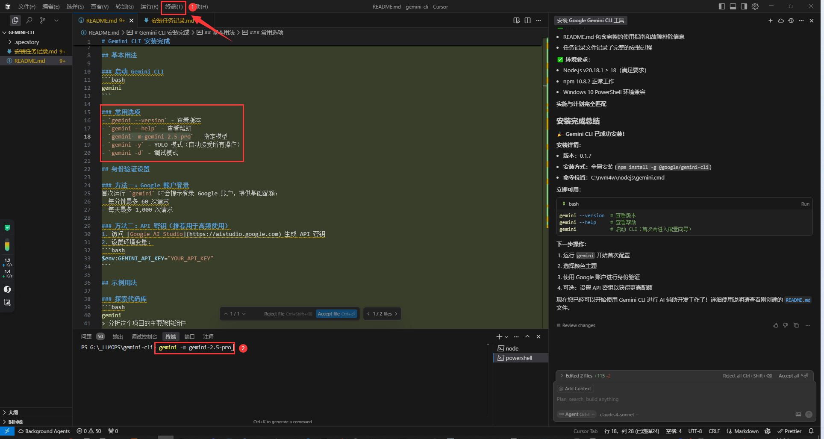824x439 pixels.
Task: Expand additional sidebar views chevron
Action: pyautogui.click(x=56, y=20)
